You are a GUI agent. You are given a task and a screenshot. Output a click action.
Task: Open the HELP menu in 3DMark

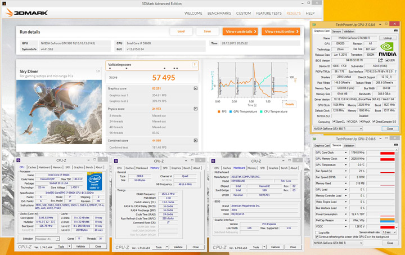pos(310,13)
